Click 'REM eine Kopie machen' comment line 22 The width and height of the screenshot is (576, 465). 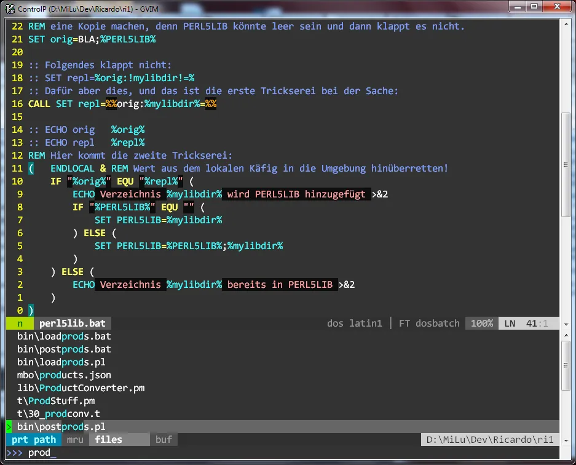point(247,26)
